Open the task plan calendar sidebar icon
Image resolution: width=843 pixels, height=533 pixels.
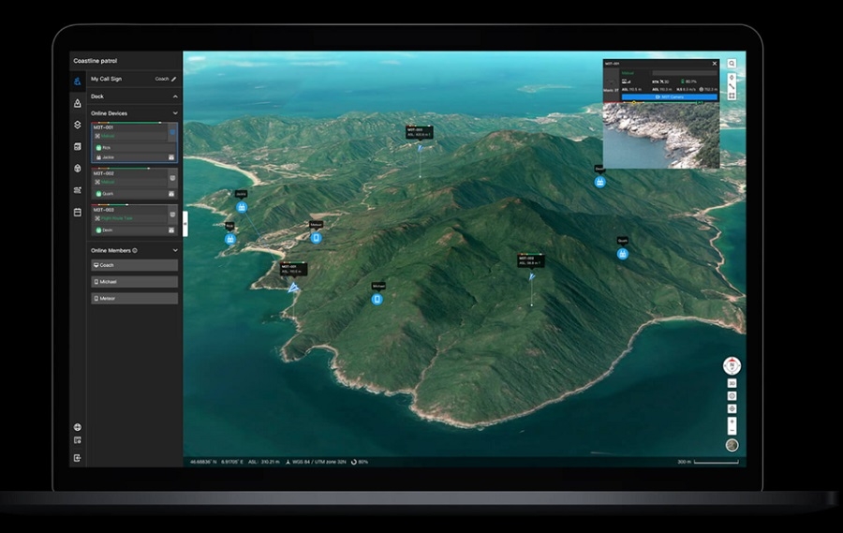(78, 213)
